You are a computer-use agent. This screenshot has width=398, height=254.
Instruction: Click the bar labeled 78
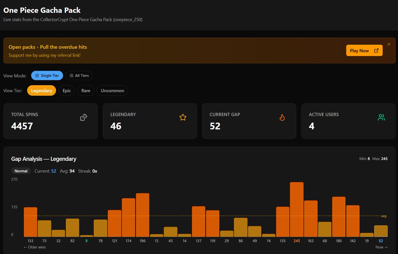100,228
